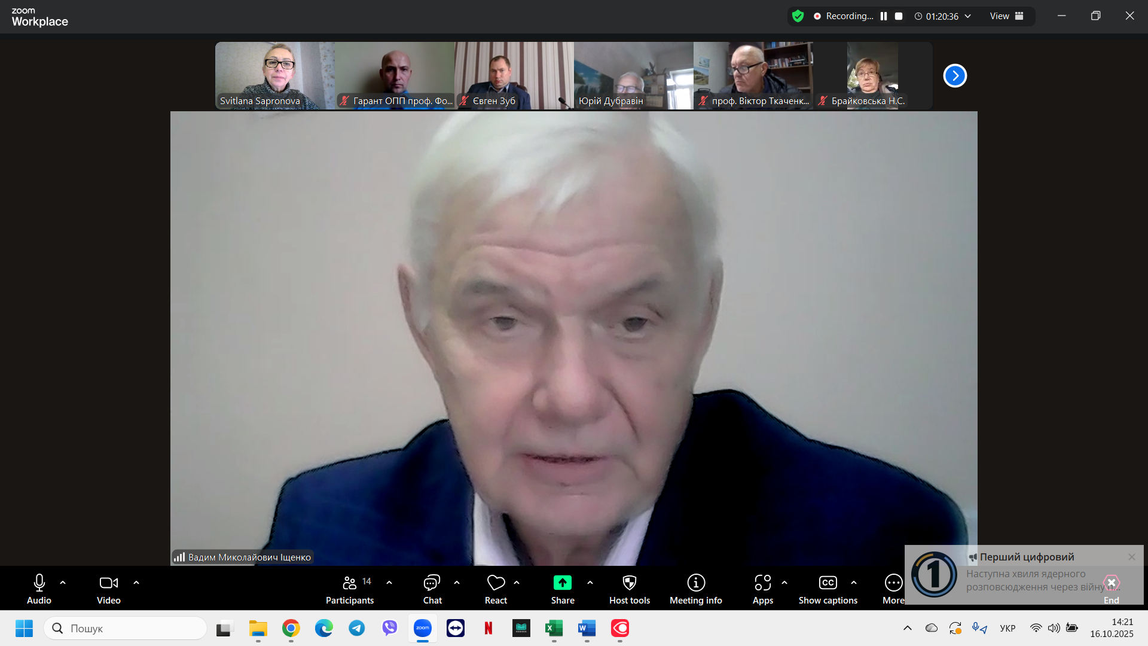This screenshot has width=1148, height=646.
Task: Expand audio options arrow
Action: [x=63, y=583]
